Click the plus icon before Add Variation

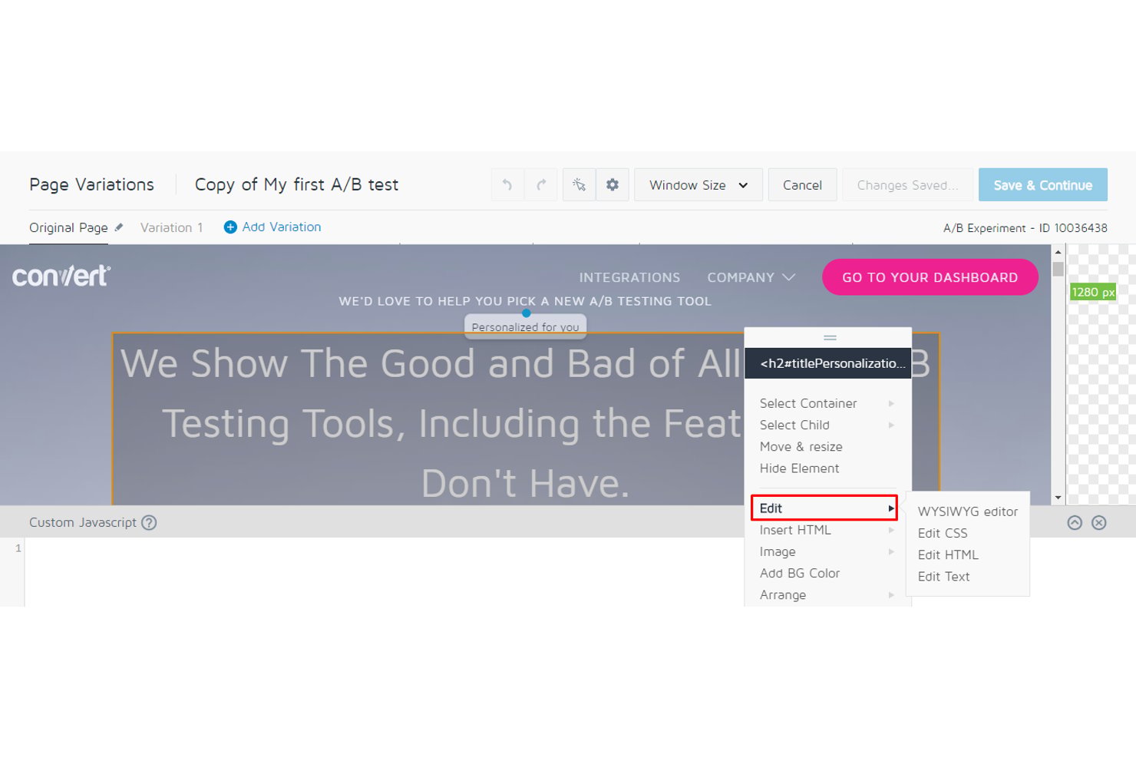pos(230,227)
